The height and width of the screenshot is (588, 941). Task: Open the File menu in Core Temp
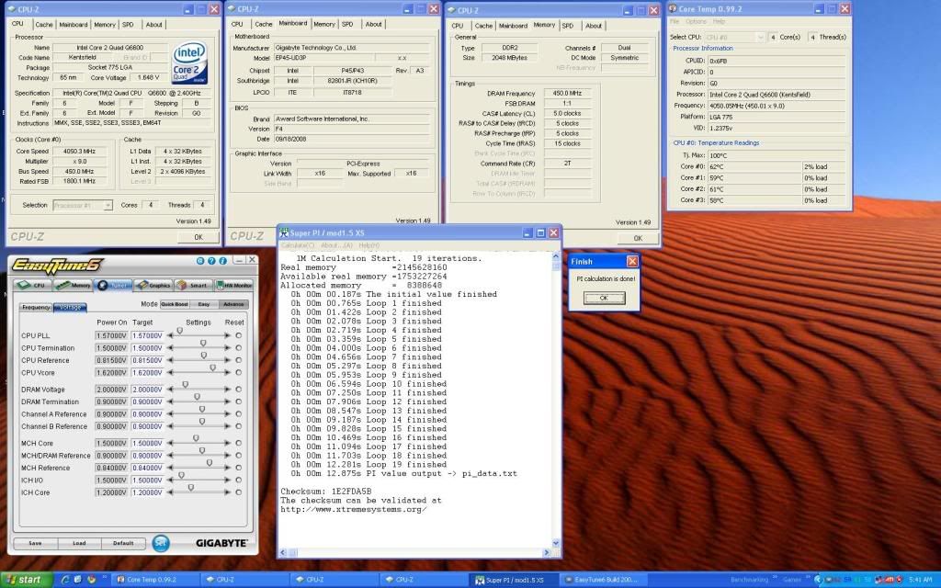coord(675,22)
